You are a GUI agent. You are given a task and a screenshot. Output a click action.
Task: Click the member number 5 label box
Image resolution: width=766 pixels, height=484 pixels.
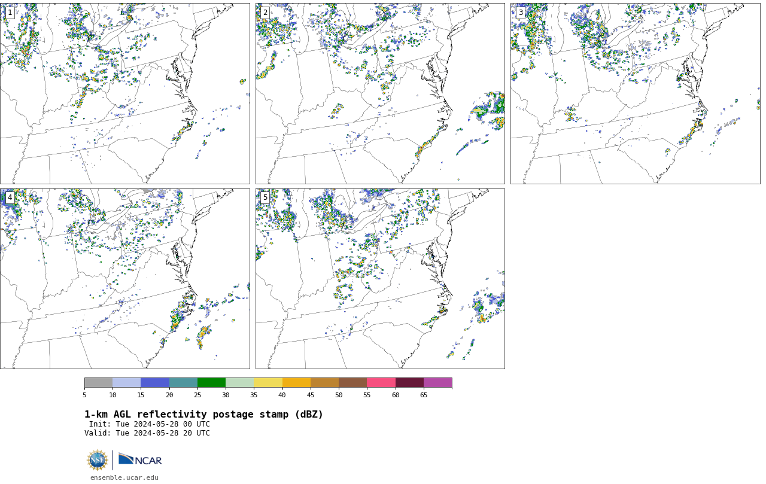pyautogui.click(x=265, y=197)
